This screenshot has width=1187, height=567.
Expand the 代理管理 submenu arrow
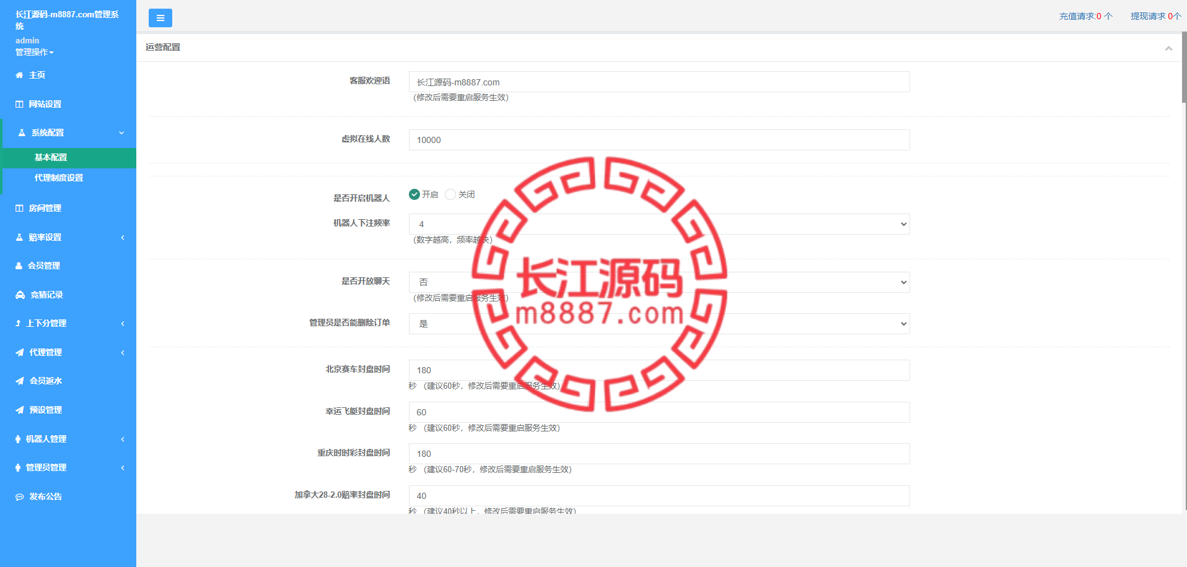pyautogui.click(x=123, y=352)
